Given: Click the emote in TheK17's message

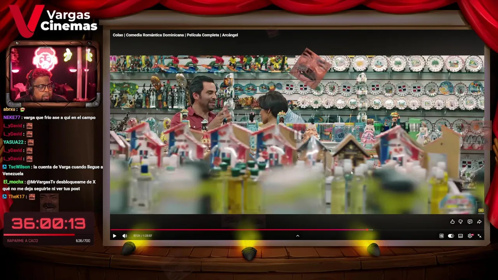Looking at the screenshot, I should 32,197.
